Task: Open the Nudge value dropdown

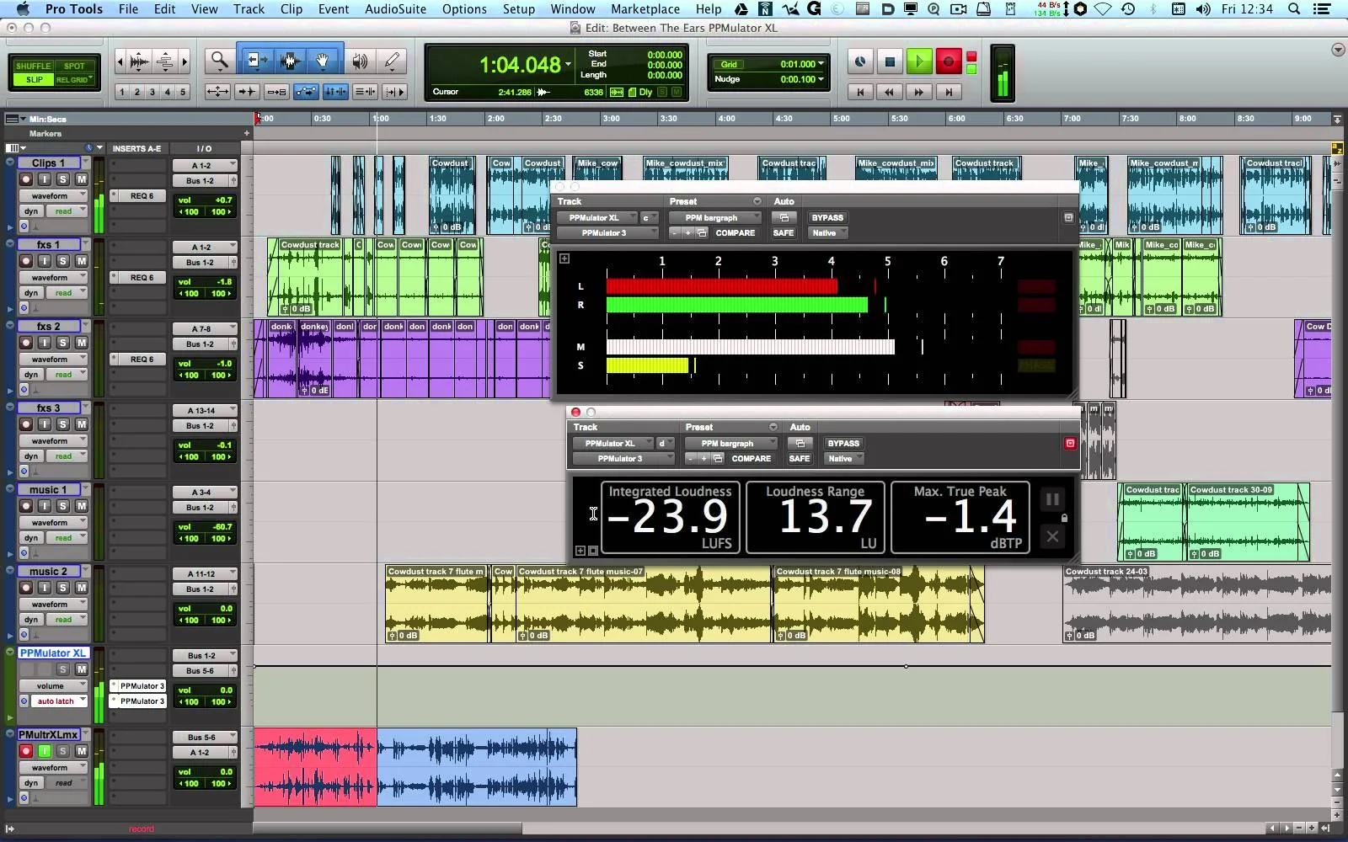Action: tap(821, 79)
